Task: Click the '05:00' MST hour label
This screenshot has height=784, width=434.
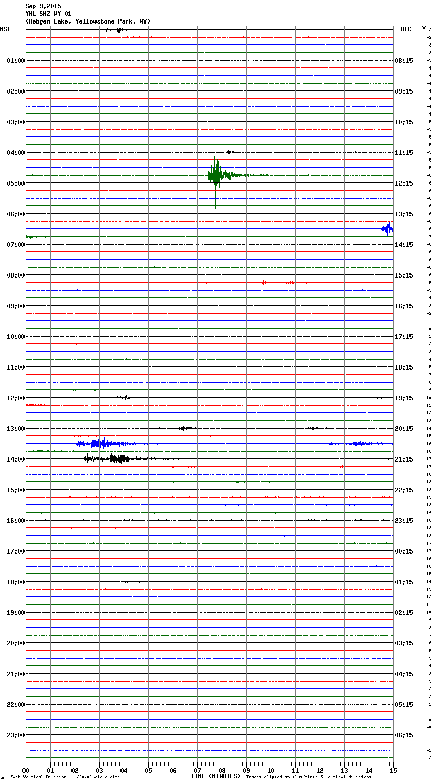Action: coord(16,183)
